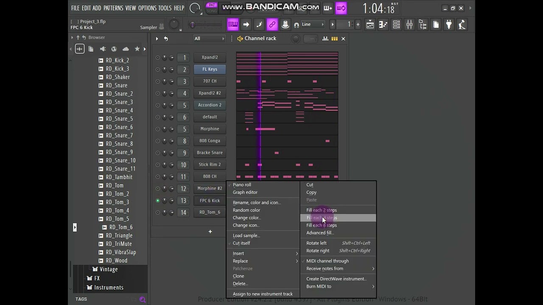Select the browser speaker/plugins tab icon

102,49
